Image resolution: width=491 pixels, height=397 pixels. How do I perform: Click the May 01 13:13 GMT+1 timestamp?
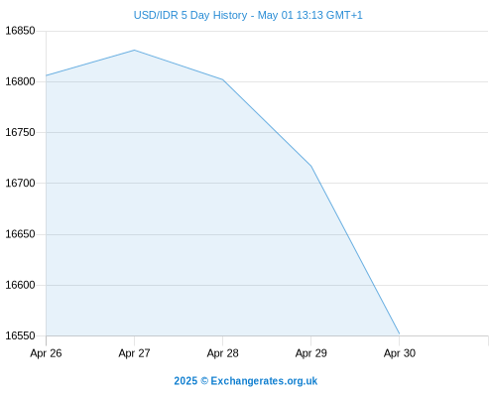(310, 15)
